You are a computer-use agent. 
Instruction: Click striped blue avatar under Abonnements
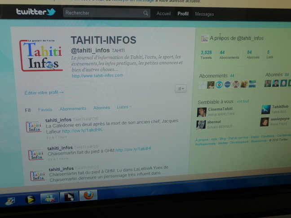(252, 84)
